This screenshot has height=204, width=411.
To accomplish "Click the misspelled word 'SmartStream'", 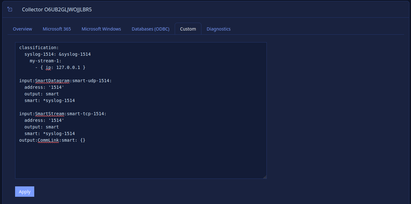I will click(50, 114).
